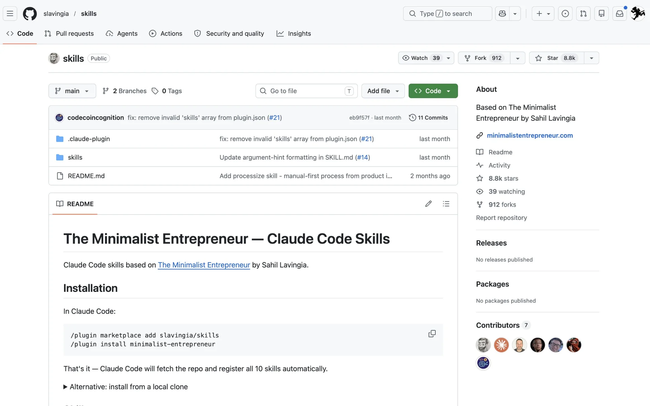
Task: Open the green Code dropdown
Action: tap(433, 91)
